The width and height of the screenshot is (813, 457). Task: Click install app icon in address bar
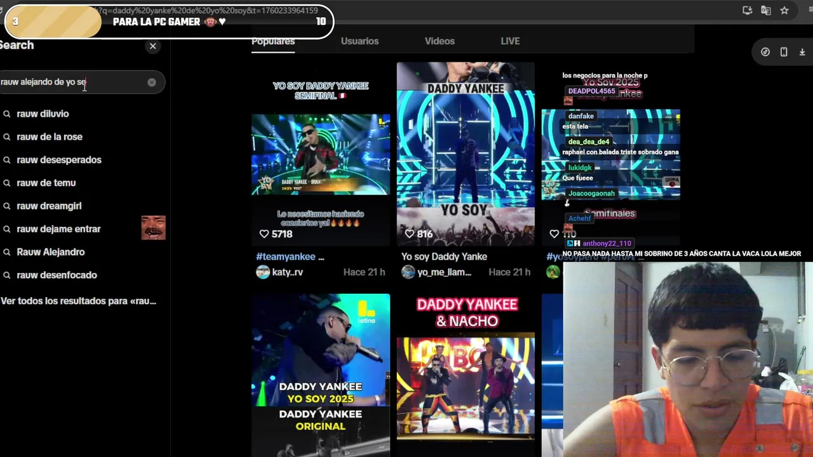pyautogui.click(x=748, y=10)
